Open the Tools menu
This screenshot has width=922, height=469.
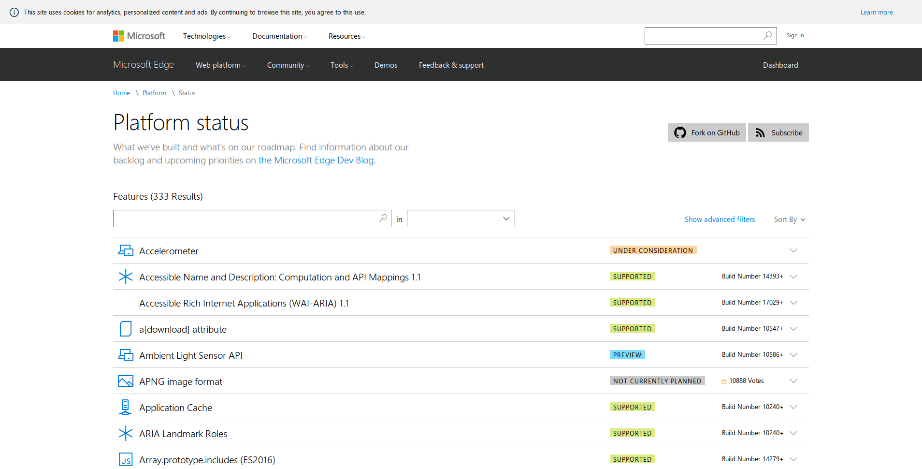click(342, 65)
